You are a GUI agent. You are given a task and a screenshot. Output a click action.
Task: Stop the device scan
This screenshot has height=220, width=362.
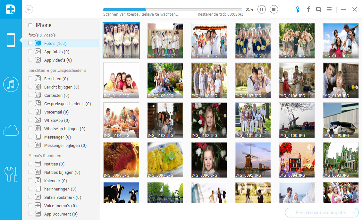[274, 9]
